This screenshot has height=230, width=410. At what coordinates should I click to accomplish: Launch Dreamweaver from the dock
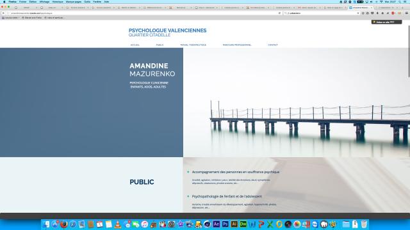pos(243,224)
